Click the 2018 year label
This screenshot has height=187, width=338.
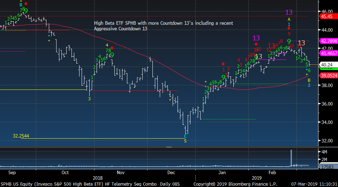point(98,178)
